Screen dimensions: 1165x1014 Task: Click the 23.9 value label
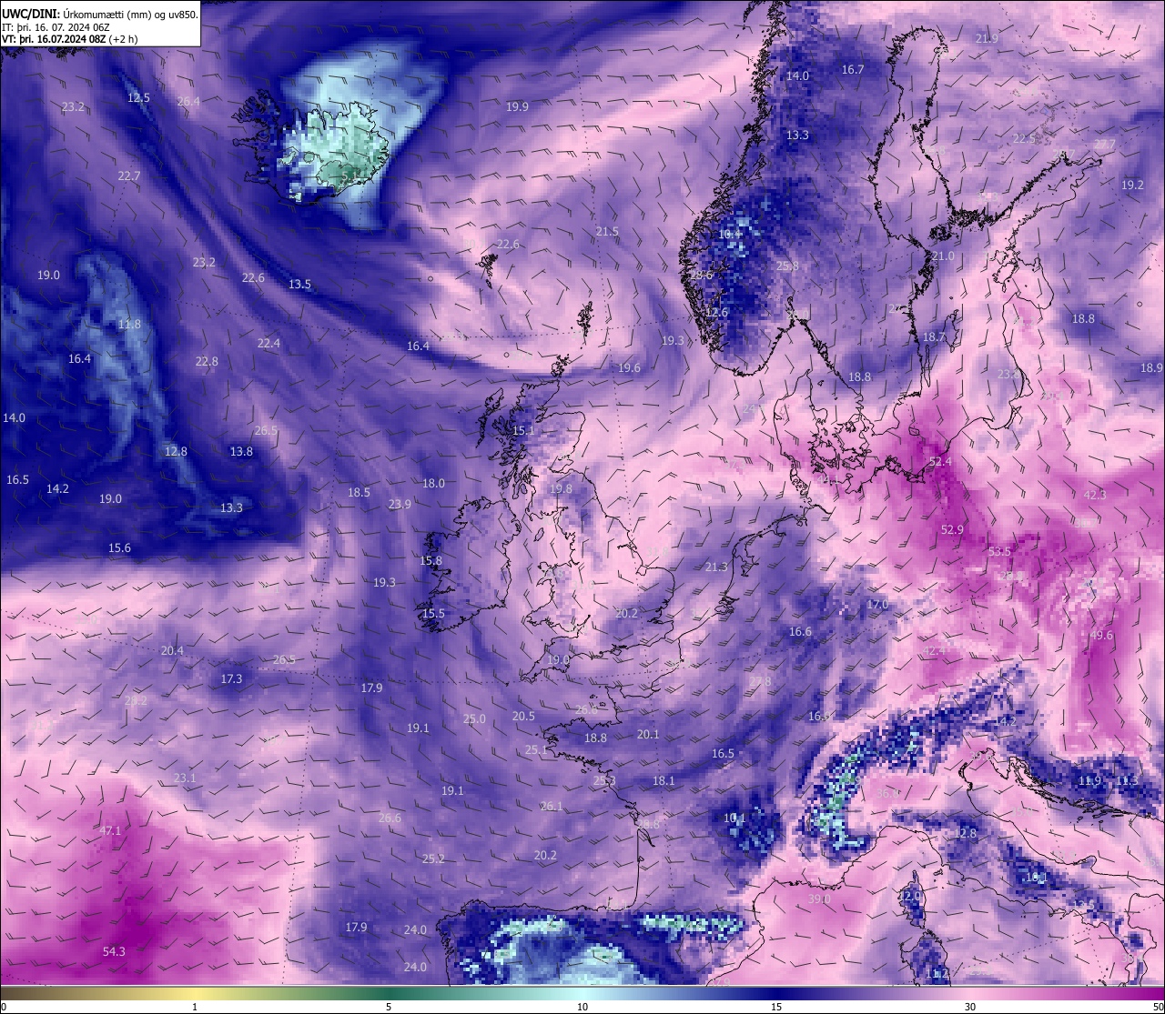tap(400, 504)
